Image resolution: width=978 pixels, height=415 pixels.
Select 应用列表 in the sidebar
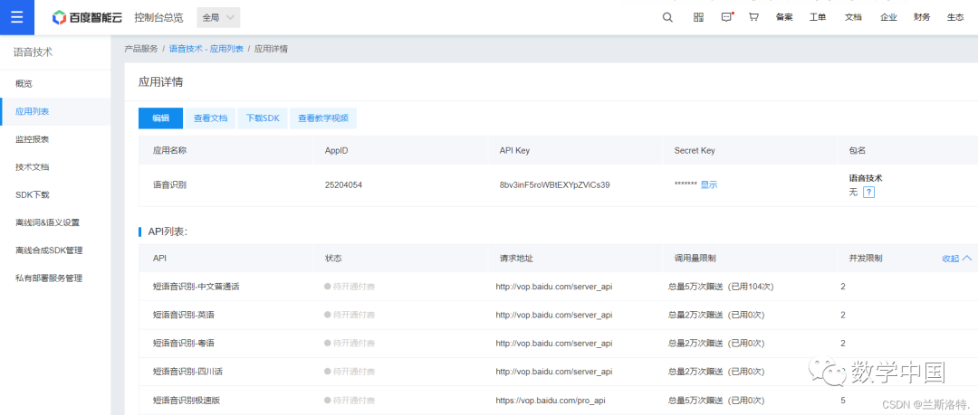click(55, 111)
